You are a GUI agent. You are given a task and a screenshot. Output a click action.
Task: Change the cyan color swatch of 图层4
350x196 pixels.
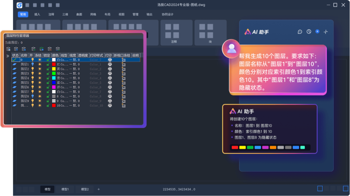coord(54,78)
